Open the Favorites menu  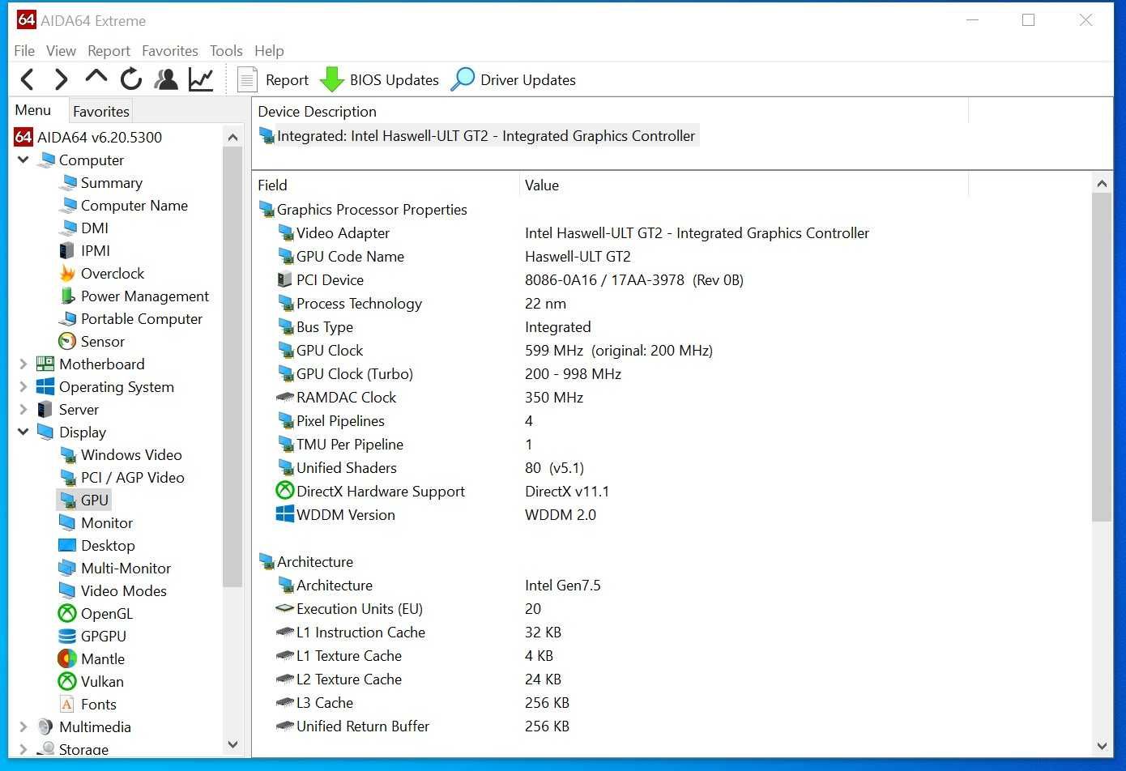170,51
